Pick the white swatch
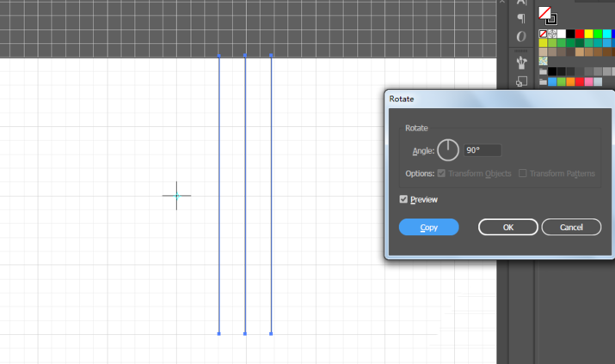The height and width of the screenshot is (364, 615). tap(562, 33)
